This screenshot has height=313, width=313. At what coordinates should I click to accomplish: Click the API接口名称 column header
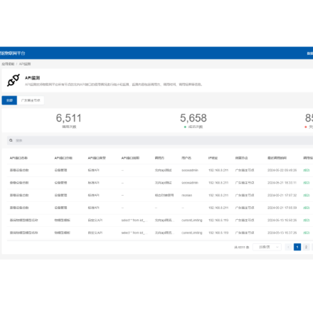18,158
